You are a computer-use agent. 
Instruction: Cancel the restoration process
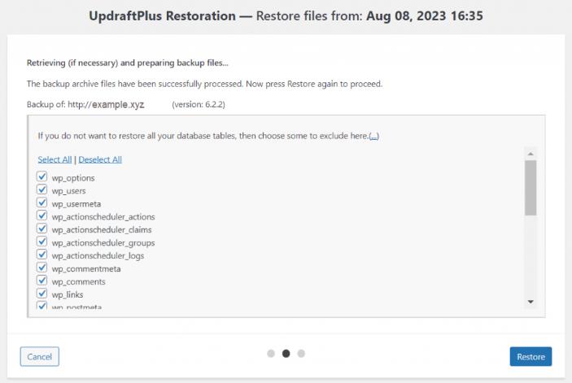tap(39, 356)
